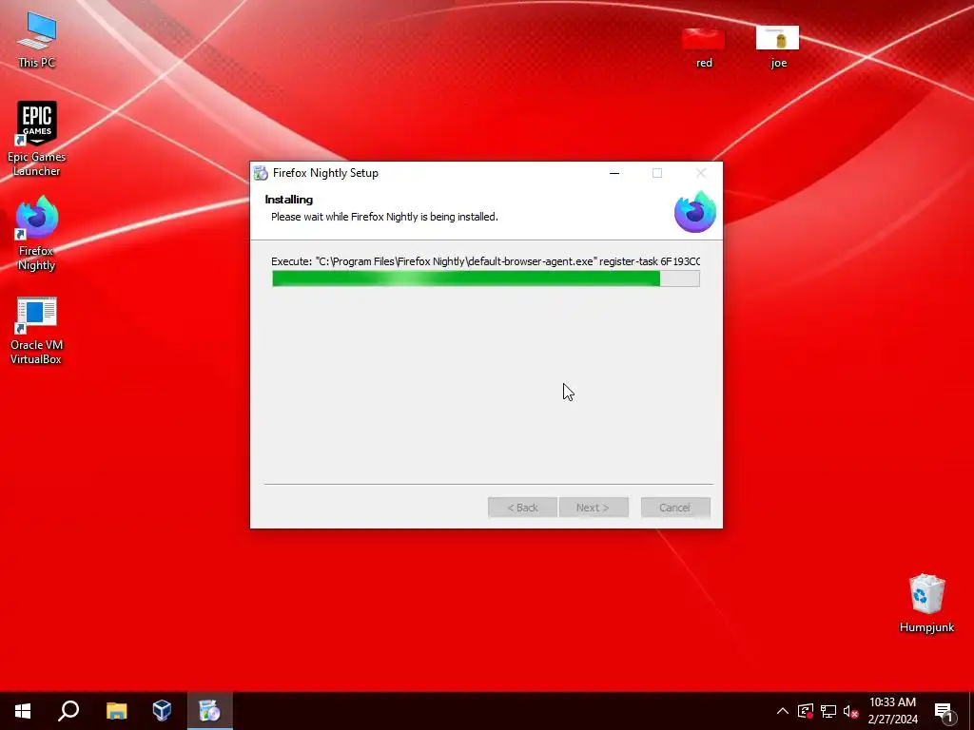The image size is (974, 730).
Task: Click the greyed-out close button of Setup
Action: coord(701,173)
